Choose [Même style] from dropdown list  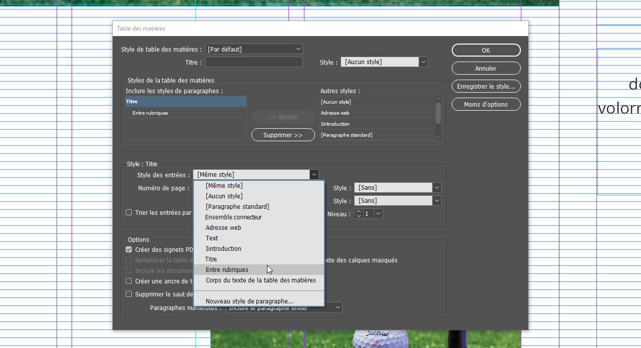(x=259, y=185)
